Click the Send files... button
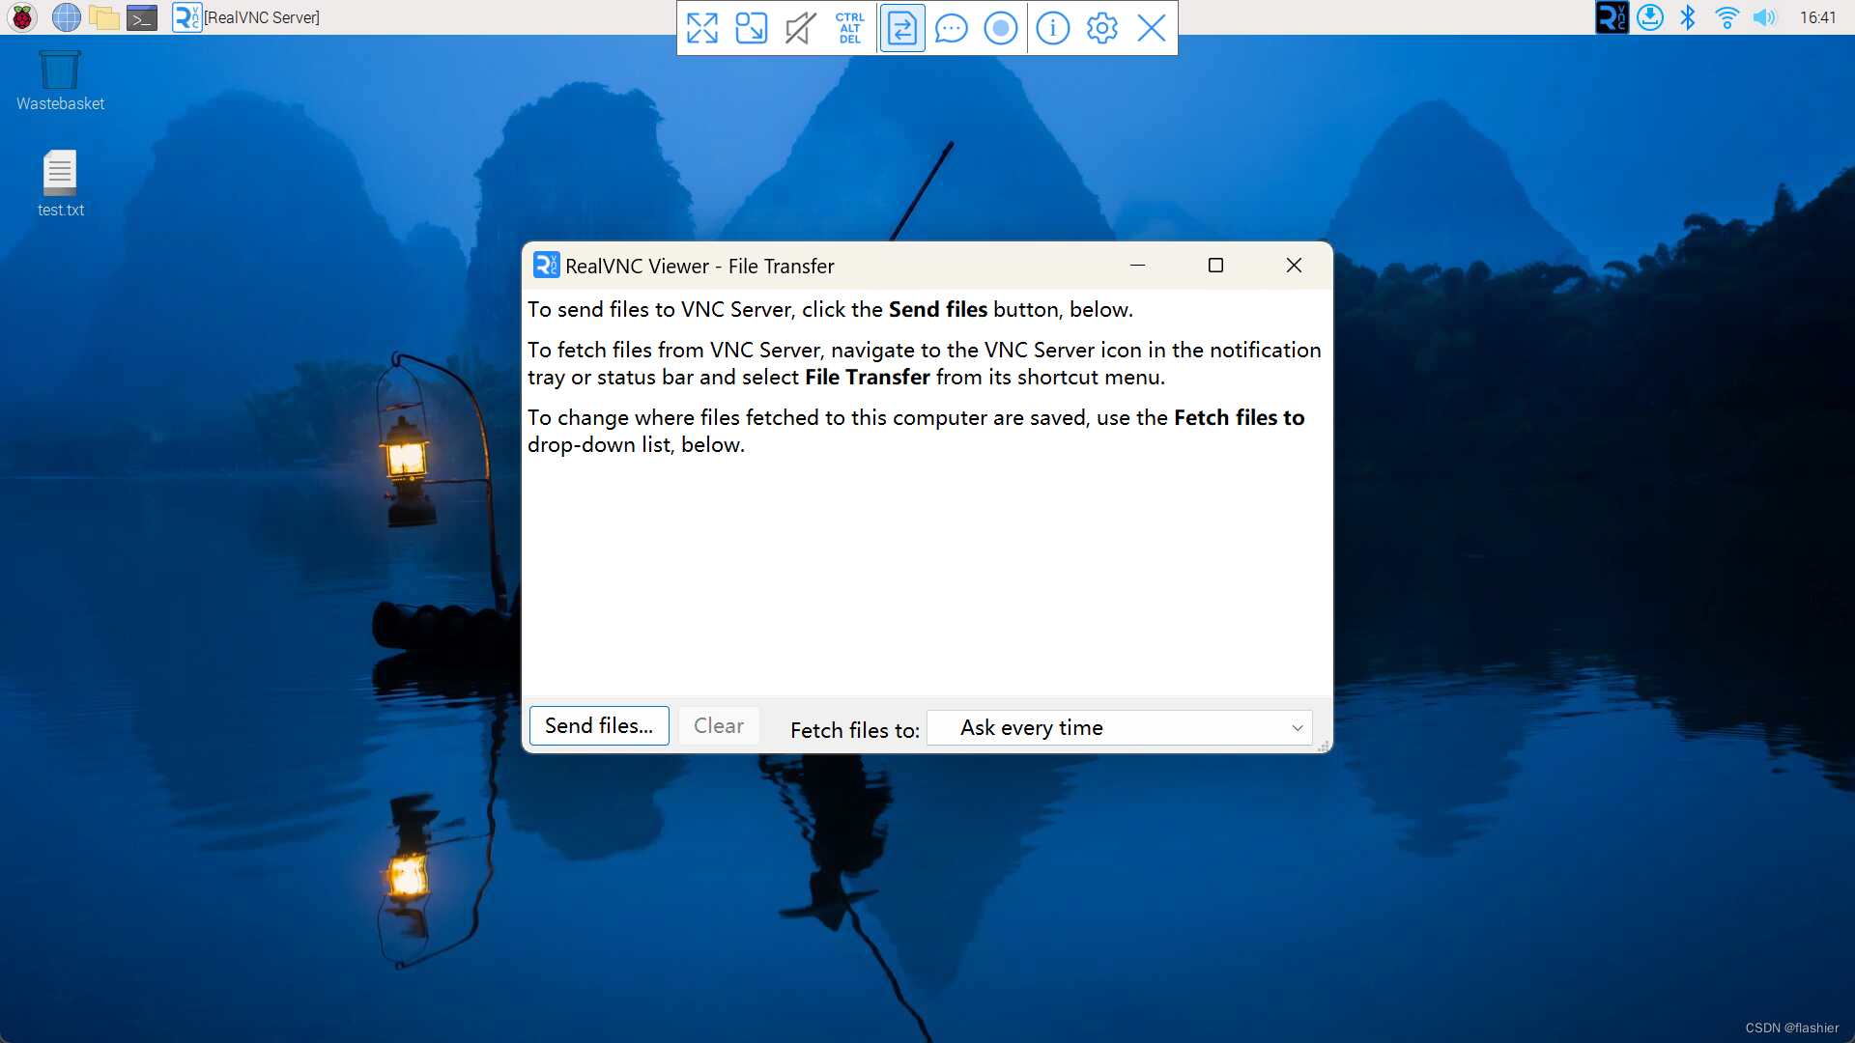Screen dimensions: 1855x1043 (599, 726)
